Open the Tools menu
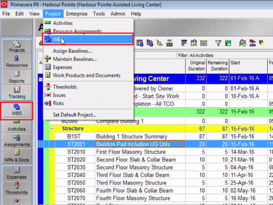 [x=99, y=14]
